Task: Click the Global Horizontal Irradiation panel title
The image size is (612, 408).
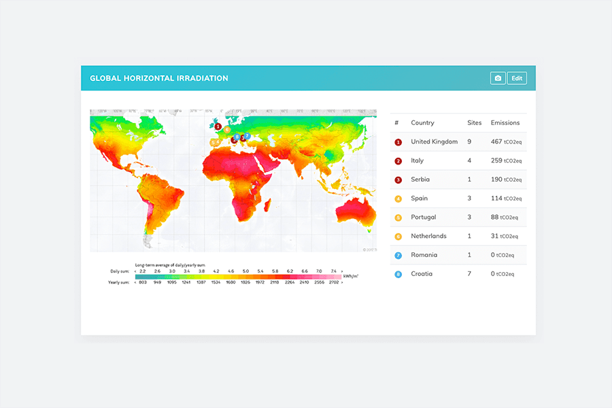Action: pos(159,78)
